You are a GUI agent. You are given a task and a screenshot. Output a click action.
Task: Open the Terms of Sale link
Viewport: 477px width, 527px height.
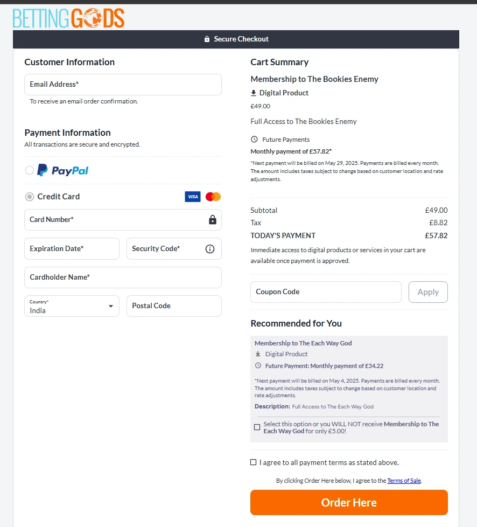pos(404,481)
